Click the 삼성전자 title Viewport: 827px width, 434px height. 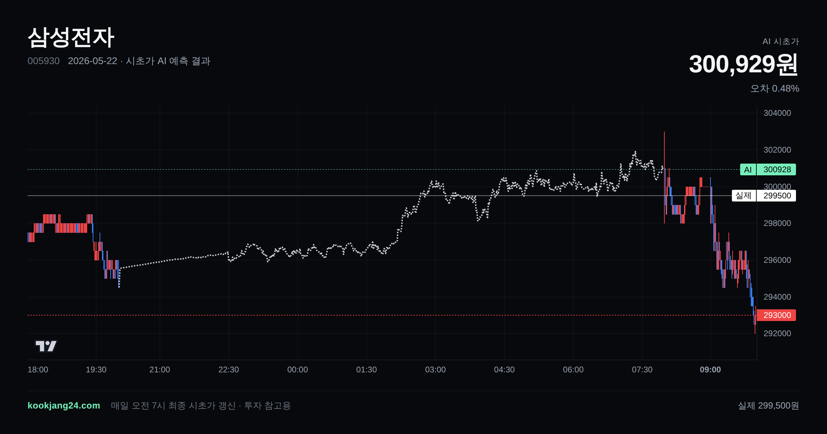coord(71,37)
